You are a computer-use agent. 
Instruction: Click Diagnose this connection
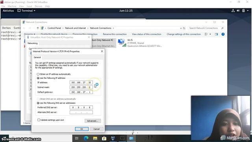tap(85, 34)
